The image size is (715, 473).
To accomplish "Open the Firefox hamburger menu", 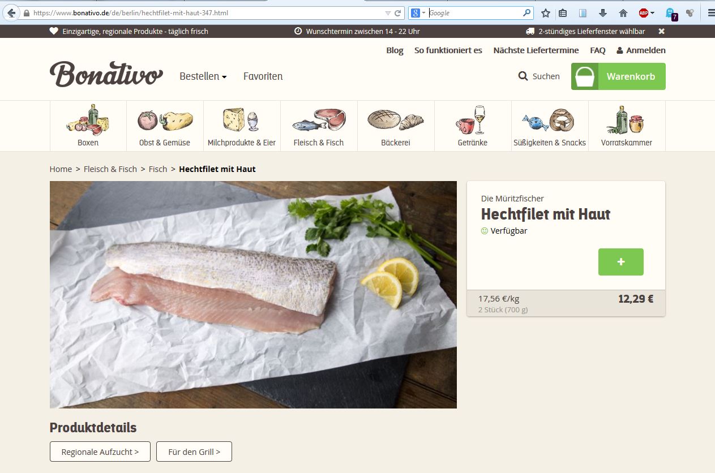I will 710,12.
